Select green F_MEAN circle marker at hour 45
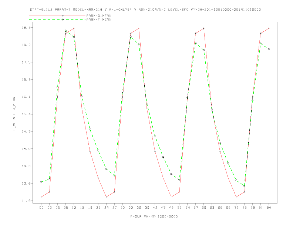 pos(163,157)
